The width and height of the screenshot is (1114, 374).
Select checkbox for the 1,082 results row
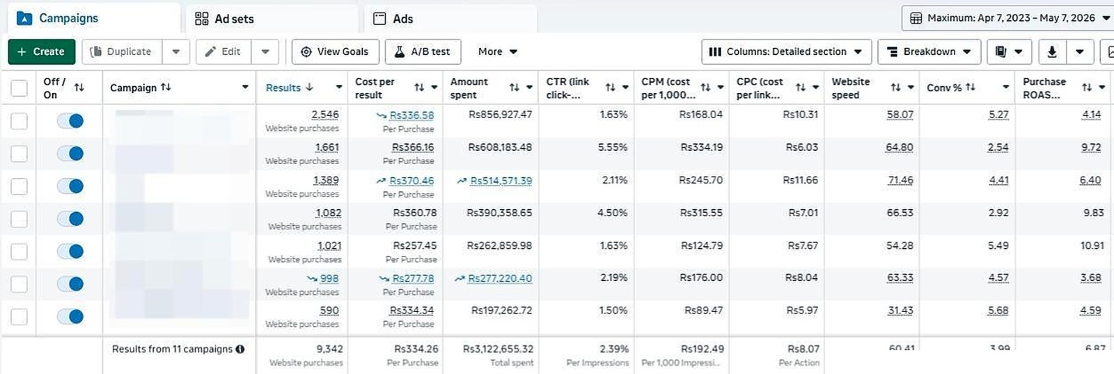(x=19, y=219)
